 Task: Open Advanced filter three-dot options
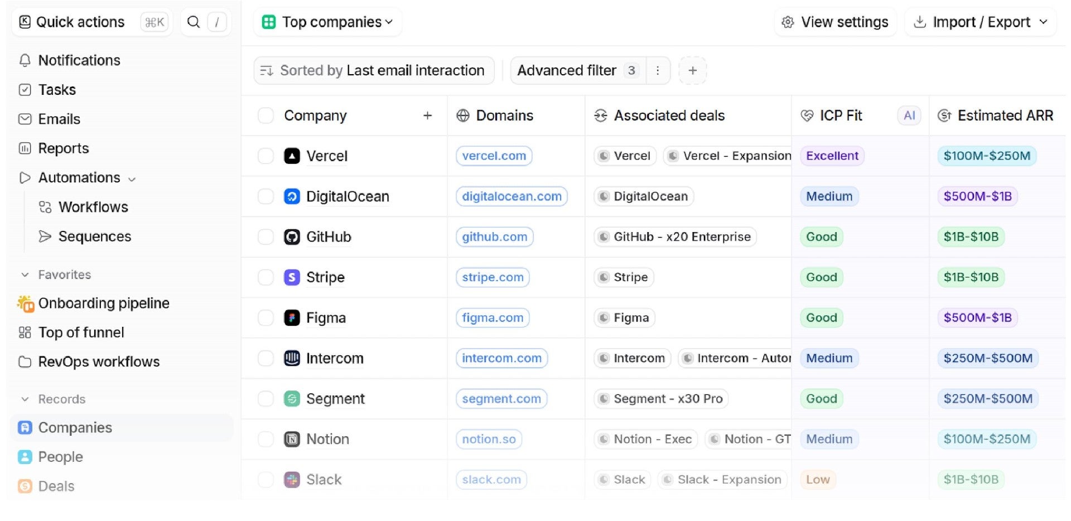tap(658, 71)
